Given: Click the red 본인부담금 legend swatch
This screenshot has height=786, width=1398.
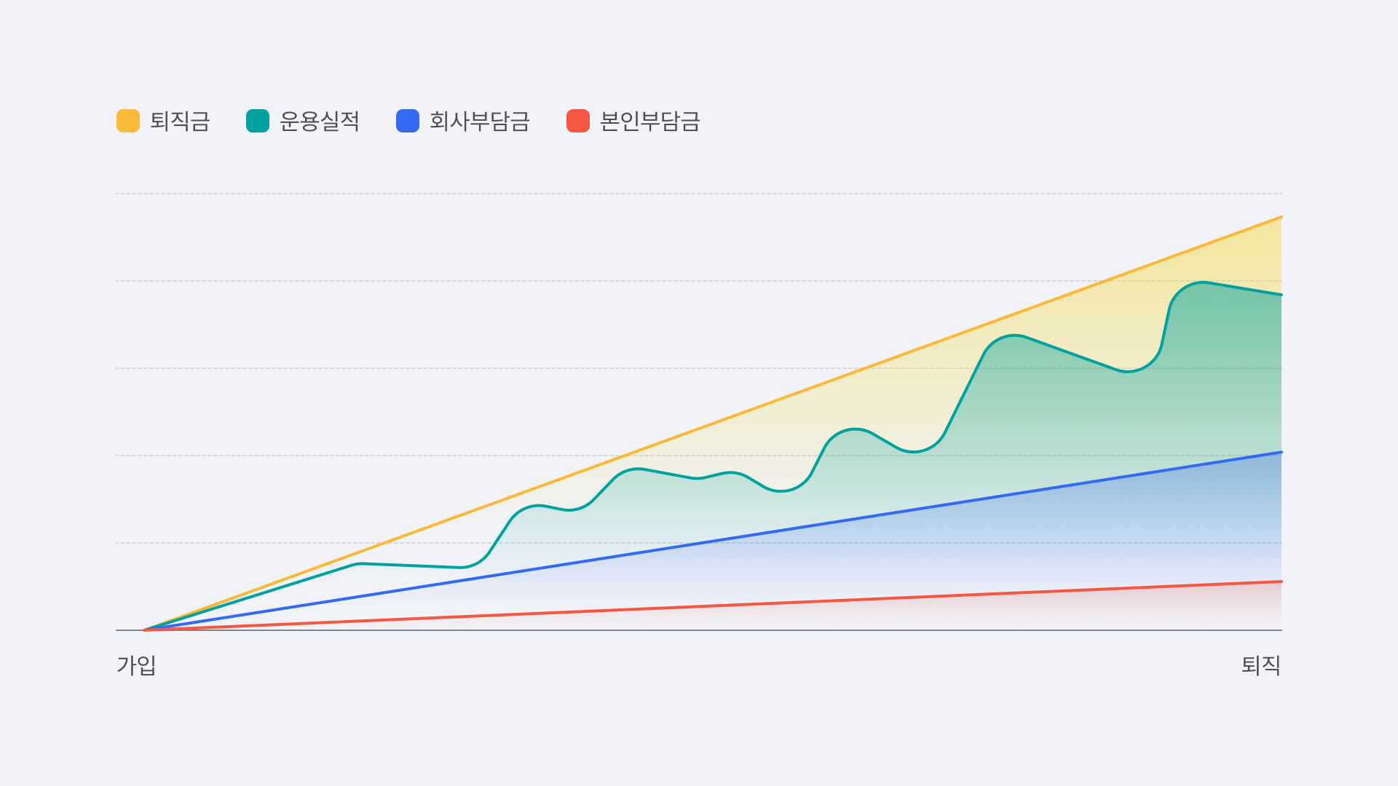Looking at the screenshot, I should [x=578, y=121].
